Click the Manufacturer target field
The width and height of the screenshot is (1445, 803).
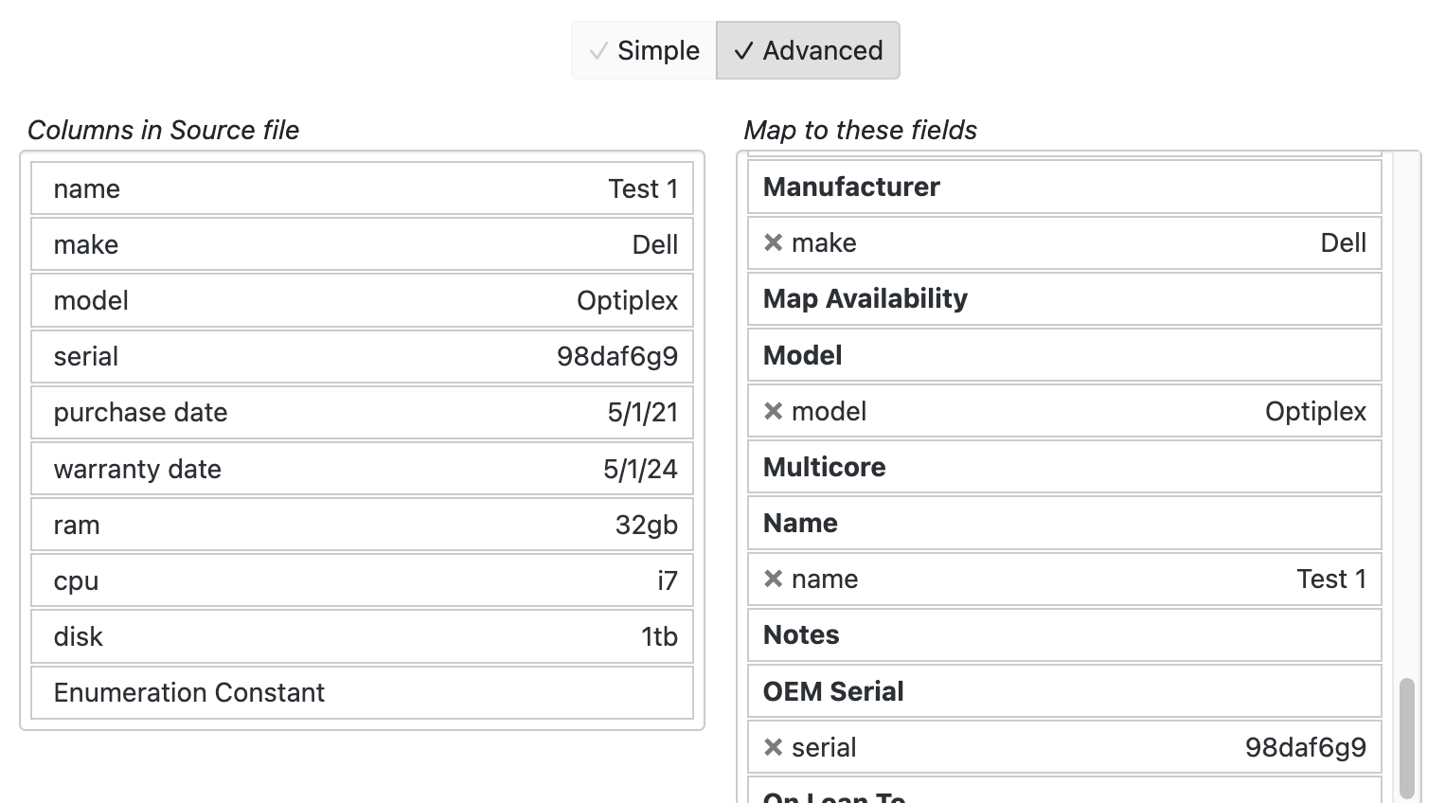pos(1063,187)
